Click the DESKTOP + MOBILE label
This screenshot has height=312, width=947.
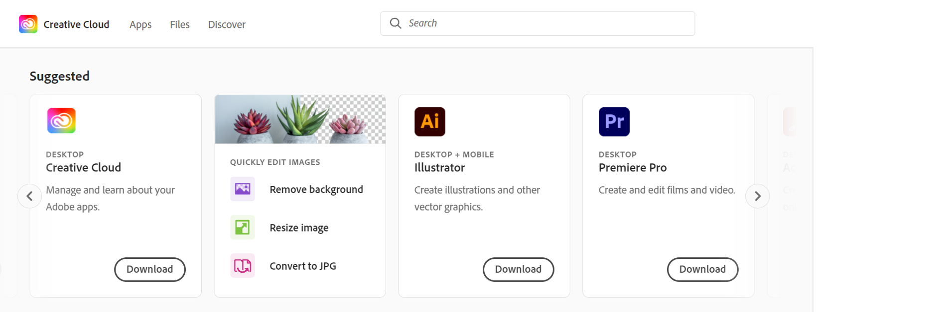point(454,155)
